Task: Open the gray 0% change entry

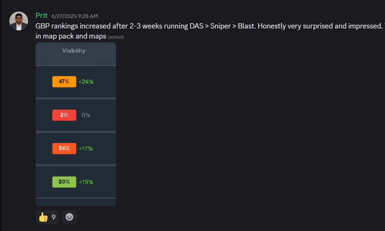Action: [x=86, y=115]
